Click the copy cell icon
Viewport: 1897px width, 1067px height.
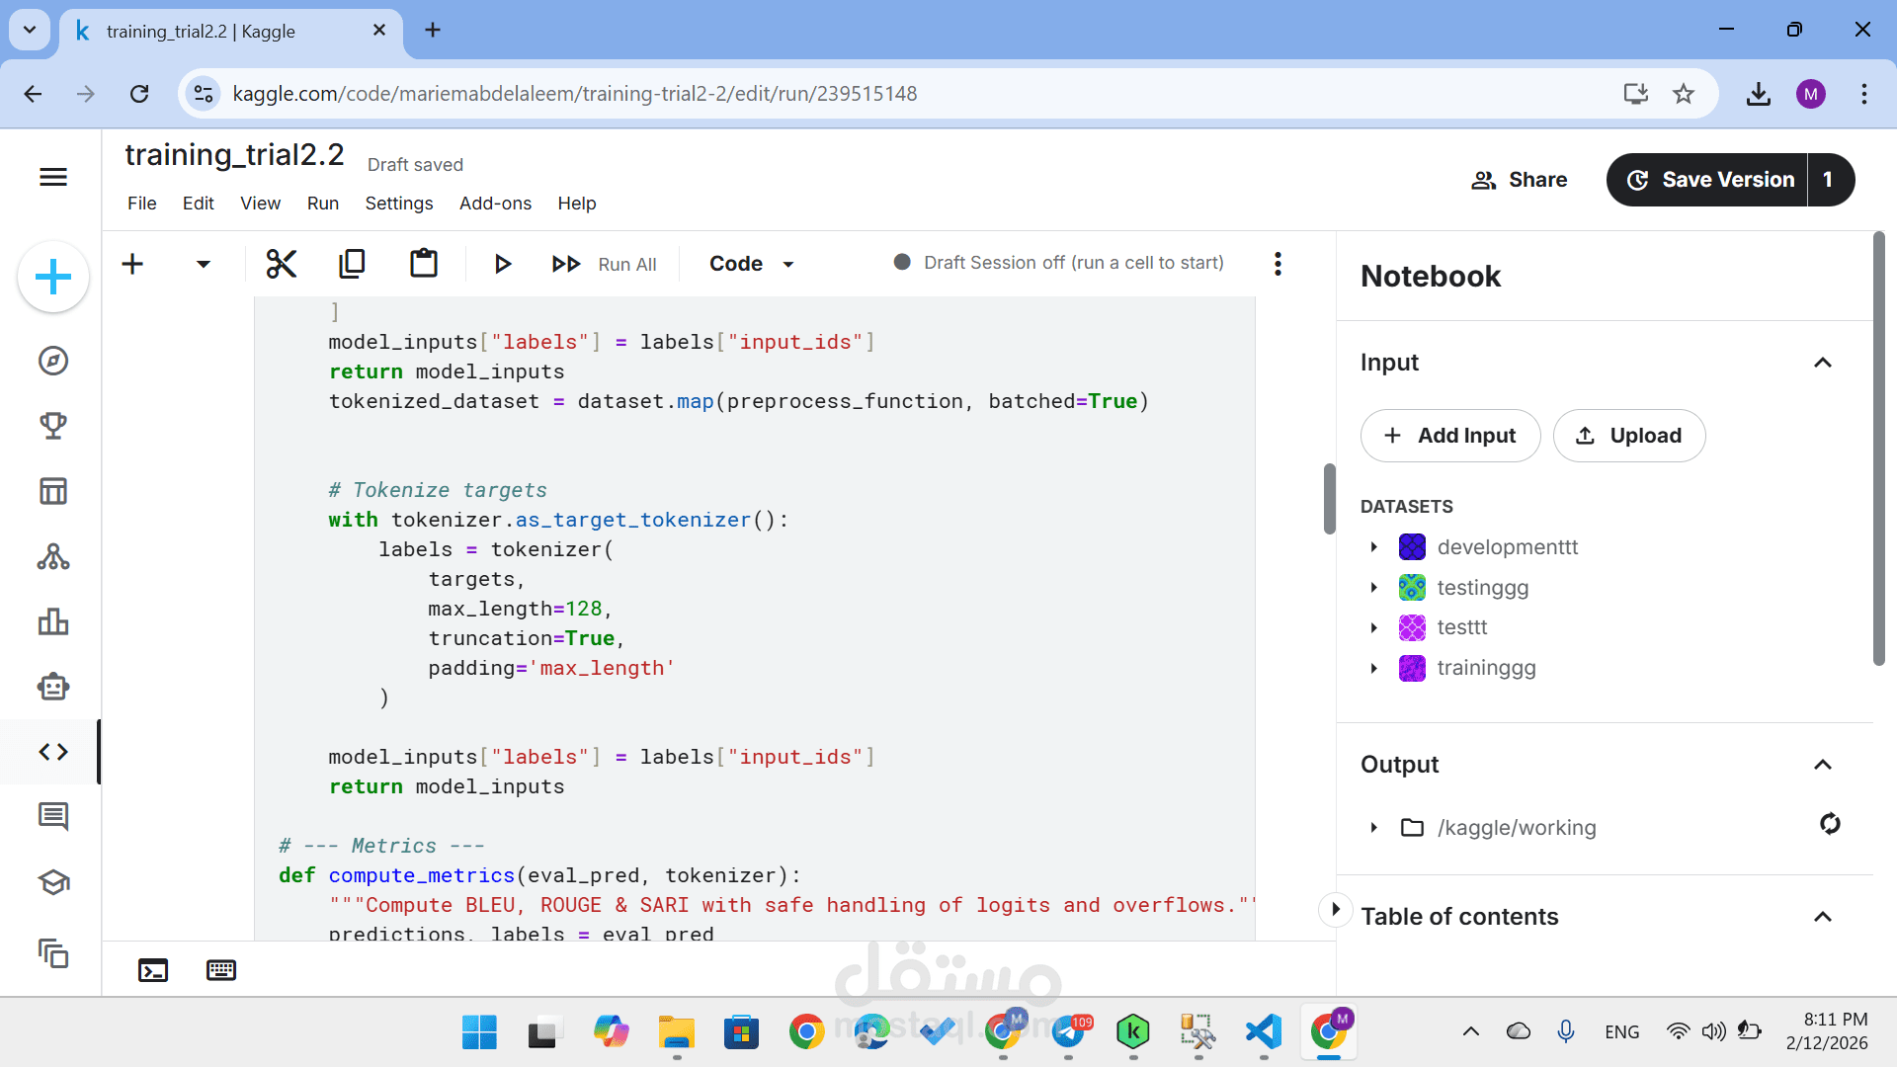(x=352, y=264)
